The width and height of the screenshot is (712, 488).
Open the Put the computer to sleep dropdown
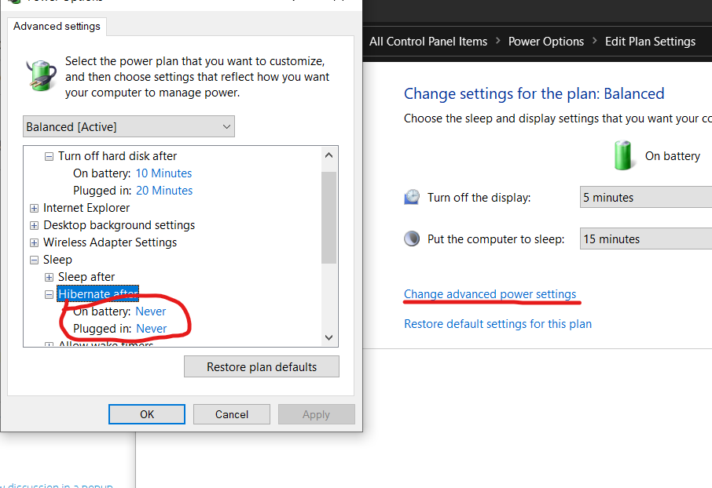[x=645, y=239]
